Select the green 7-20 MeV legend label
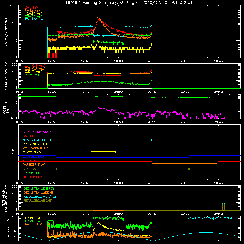 point(33,75)
